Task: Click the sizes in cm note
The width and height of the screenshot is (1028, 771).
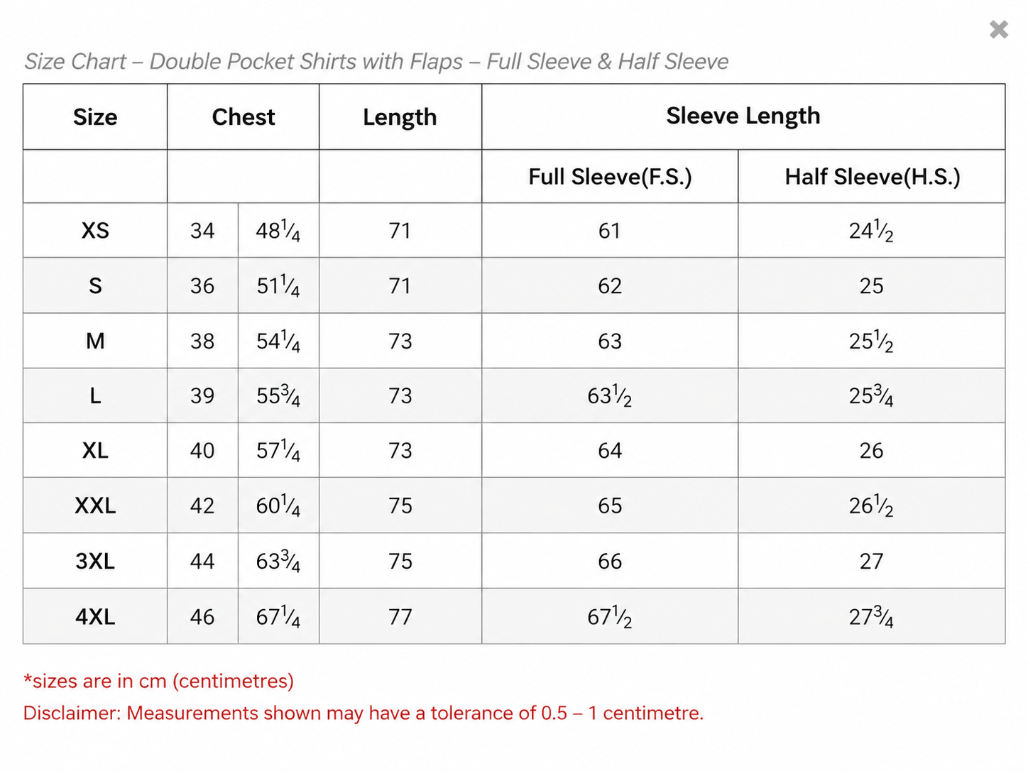Action: click(x=158, y=681)
